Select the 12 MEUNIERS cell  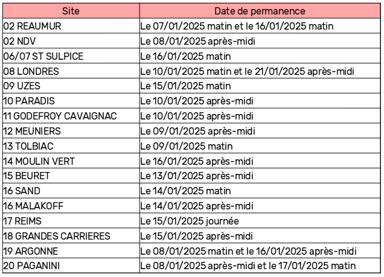tap(71, 131)
